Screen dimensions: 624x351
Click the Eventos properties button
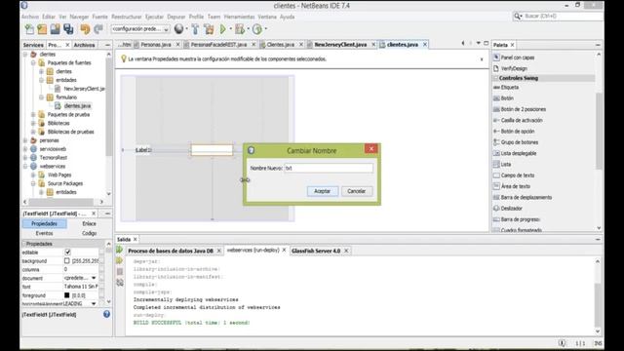pos(44,233)
